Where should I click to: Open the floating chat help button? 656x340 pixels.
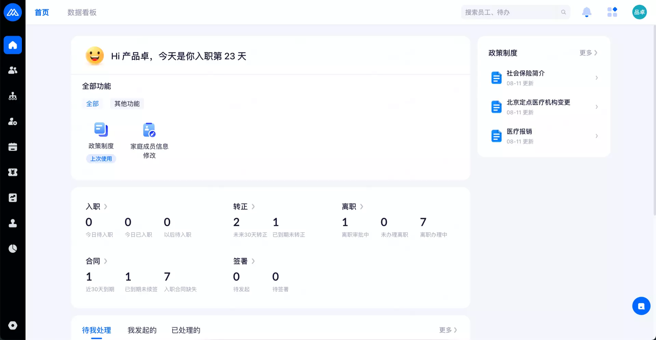coord(641,306)
